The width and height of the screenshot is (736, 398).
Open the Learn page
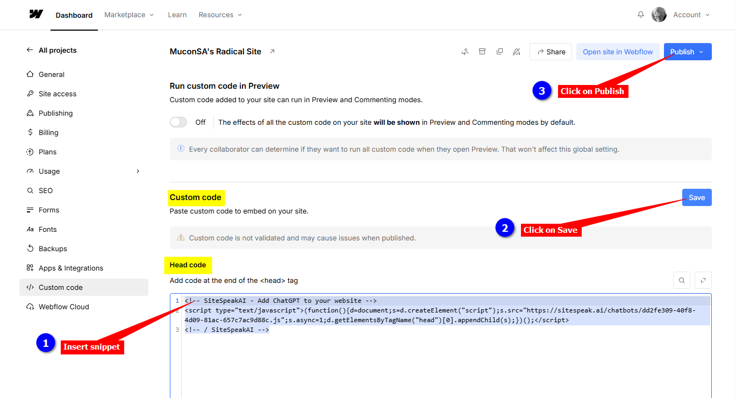click(x=177, y=15)
